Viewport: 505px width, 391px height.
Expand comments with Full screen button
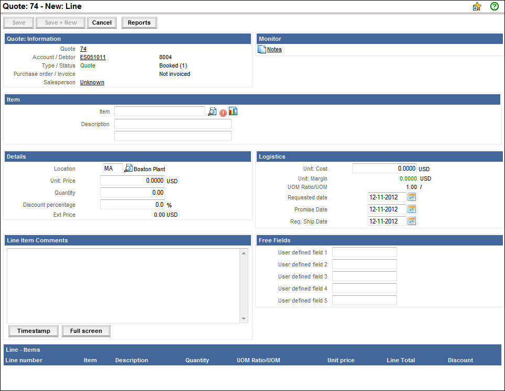pos(86,331)
